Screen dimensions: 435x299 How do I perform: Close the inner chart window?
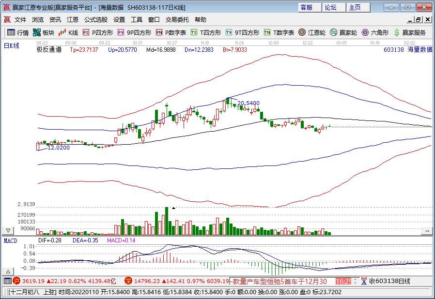428,20
